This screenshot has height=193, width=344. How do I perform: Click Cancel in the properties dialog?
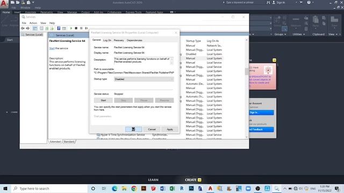click(152, 129)
